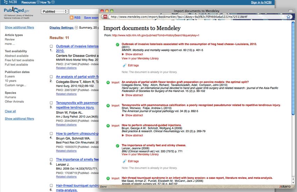This screenshot has height=192, width=297.
Task: Click the green check icon beside smelly feet article
Action: click(117, 146)
